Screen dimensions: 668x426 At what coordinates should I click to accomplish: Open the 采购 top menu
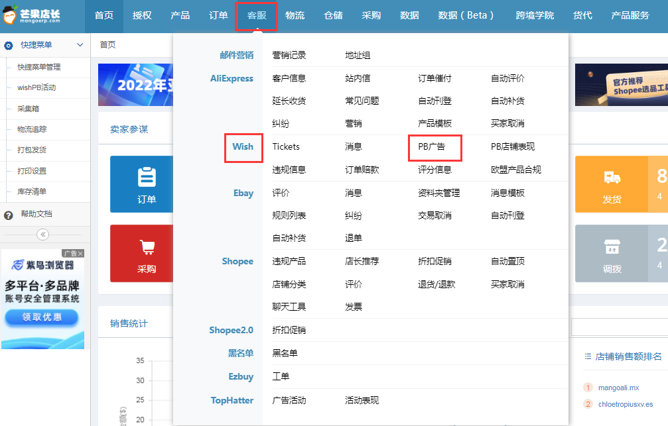[x=371, y=15]
